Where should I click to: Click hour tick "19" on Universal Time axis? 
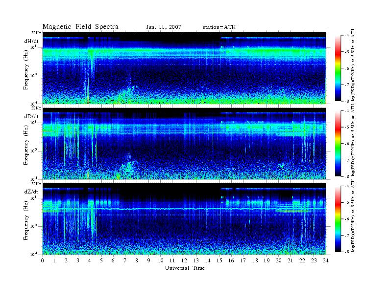pyautogui.click(x=267, y=261)
